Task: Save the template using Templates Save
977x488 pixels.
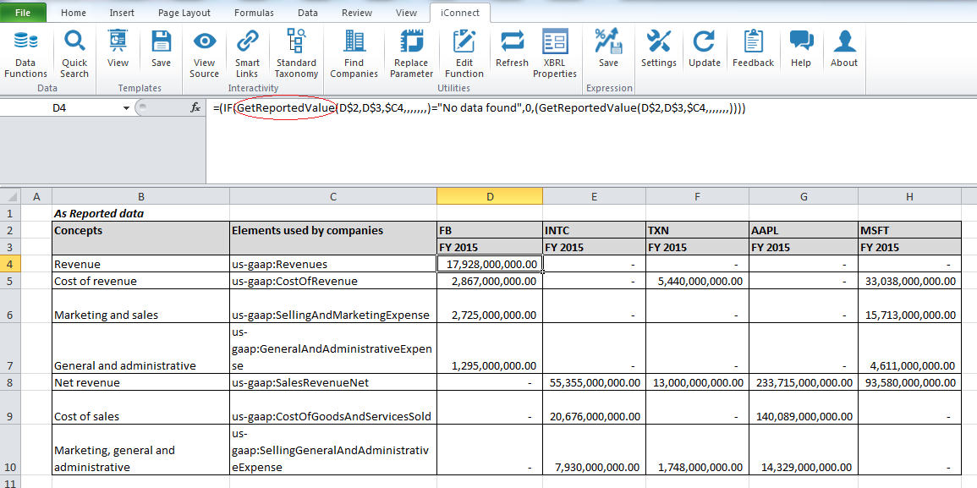Action: 161,50
